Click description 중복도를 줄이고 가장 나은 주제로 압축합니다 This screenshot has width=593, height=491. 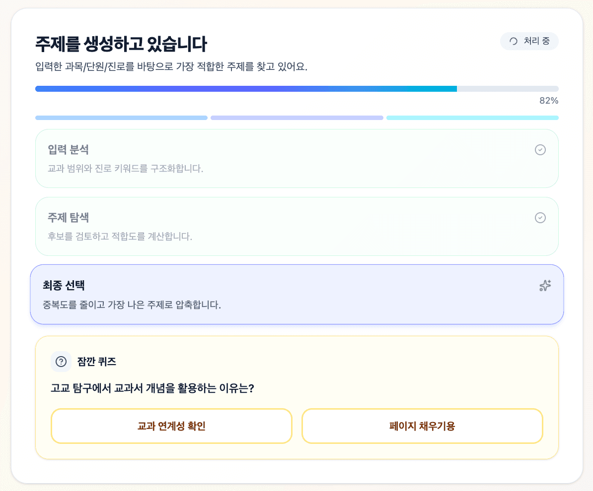[x=132, y=305]
